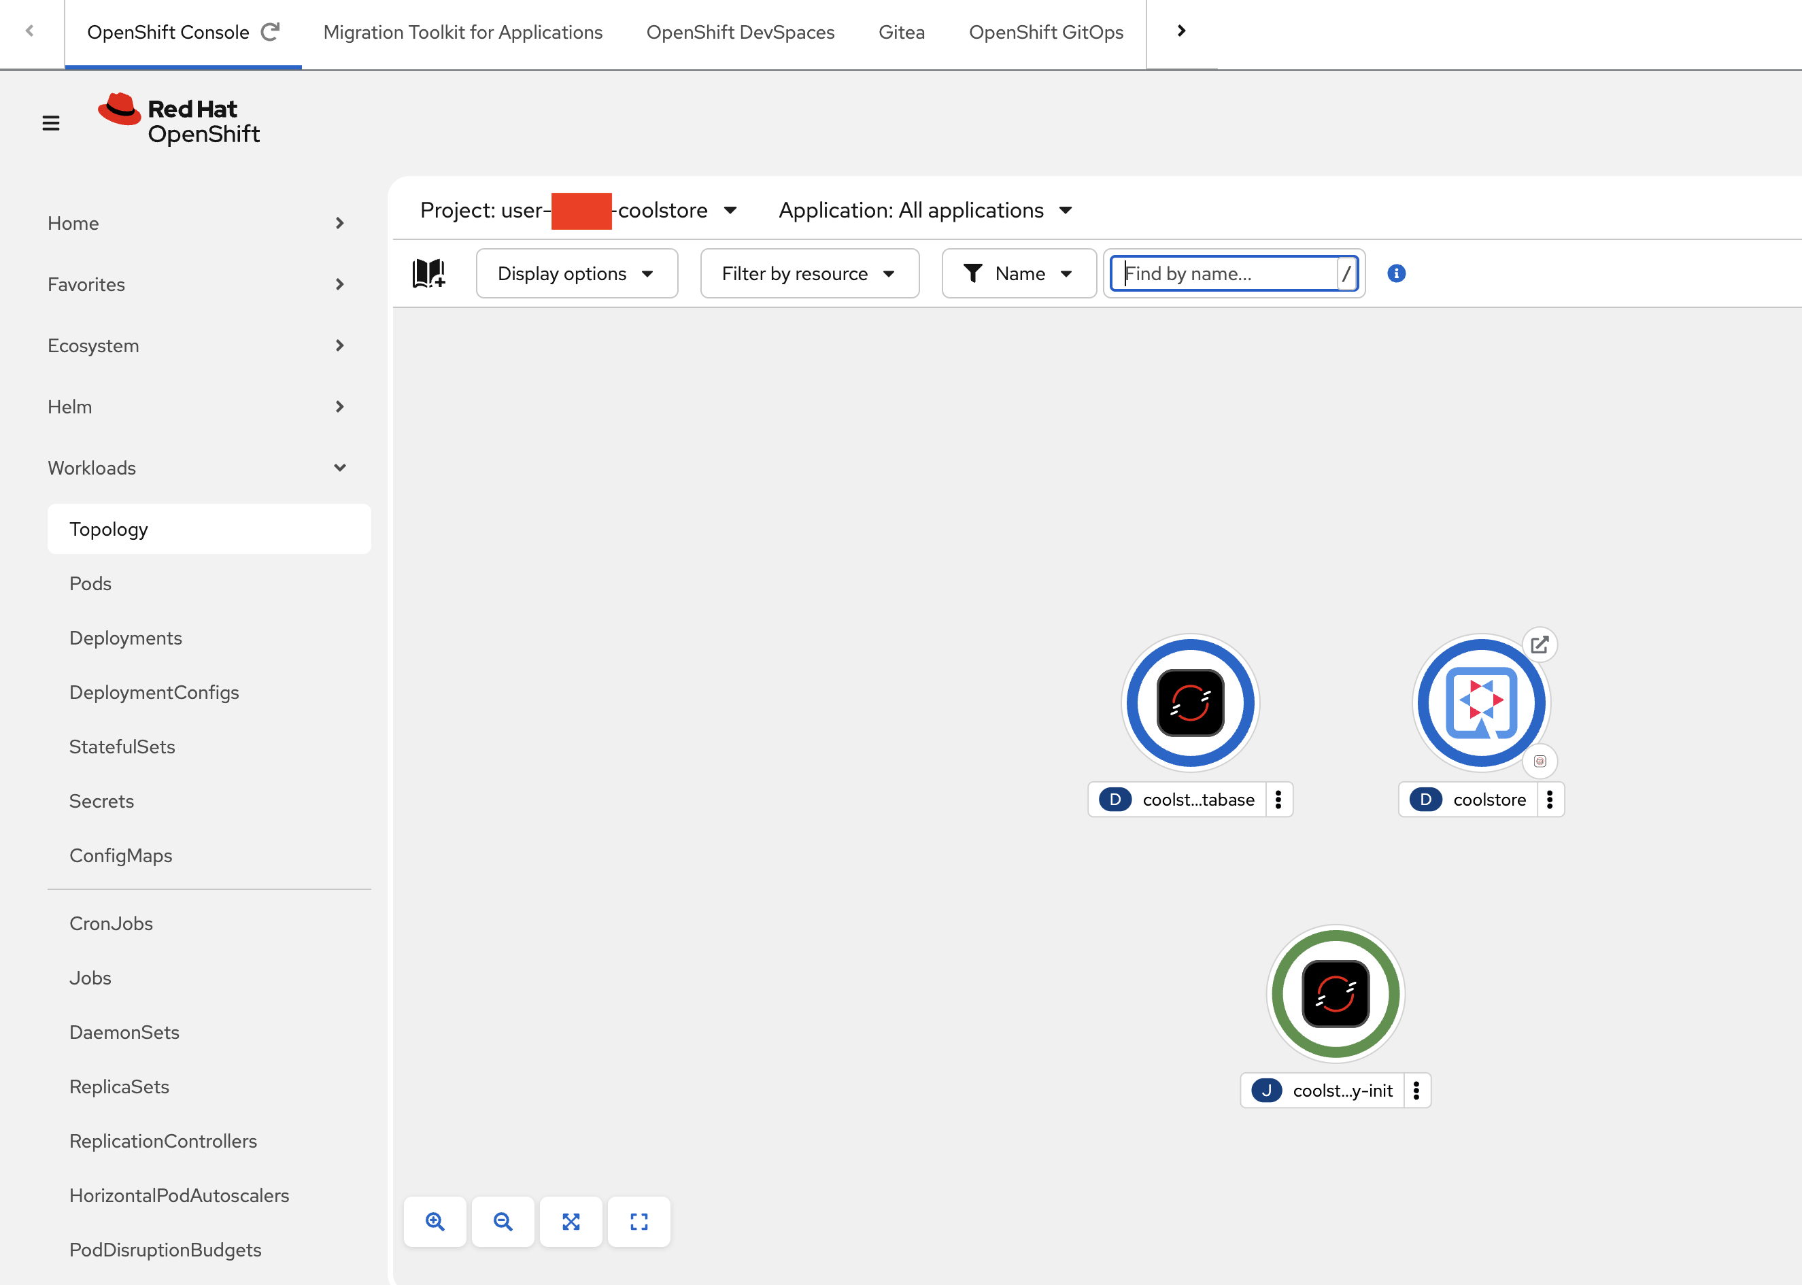
Task: Go to Deployments in sidebar
Action: click(126, 638)
